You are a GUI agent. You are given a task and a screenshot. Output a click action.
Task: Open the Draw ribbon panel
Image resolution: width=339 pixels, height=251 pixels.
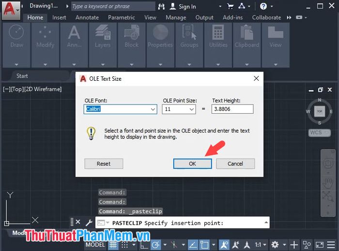pyautogui.click(x=16, y=45)
